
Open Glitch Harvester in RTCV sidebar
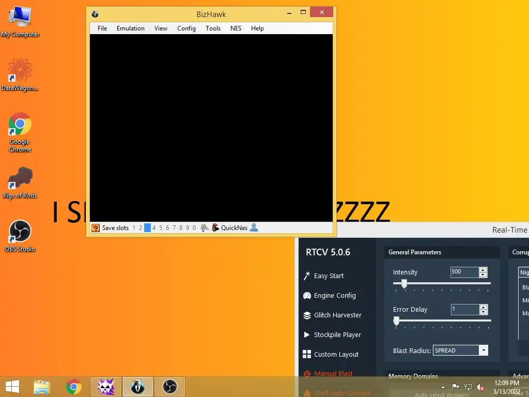(332, 315)
